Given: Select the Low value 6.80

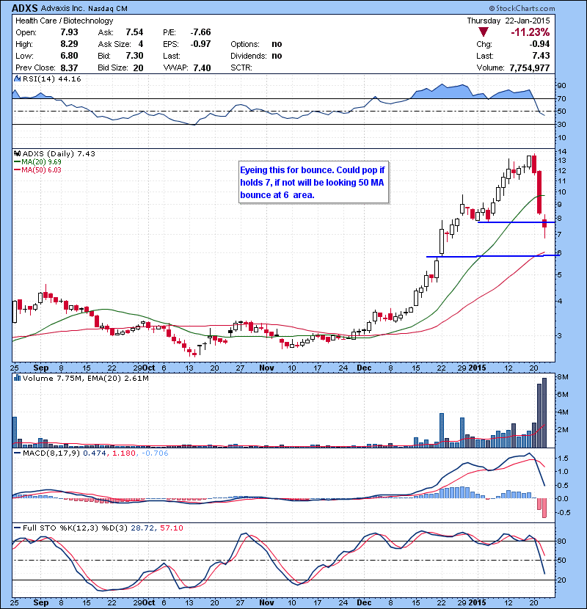Looking at the screenshot, I should (x=69, y=56).
